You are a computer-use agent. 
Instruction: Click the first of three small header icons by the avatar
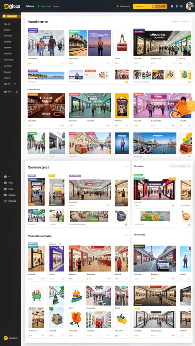click(x=172, y=6)
